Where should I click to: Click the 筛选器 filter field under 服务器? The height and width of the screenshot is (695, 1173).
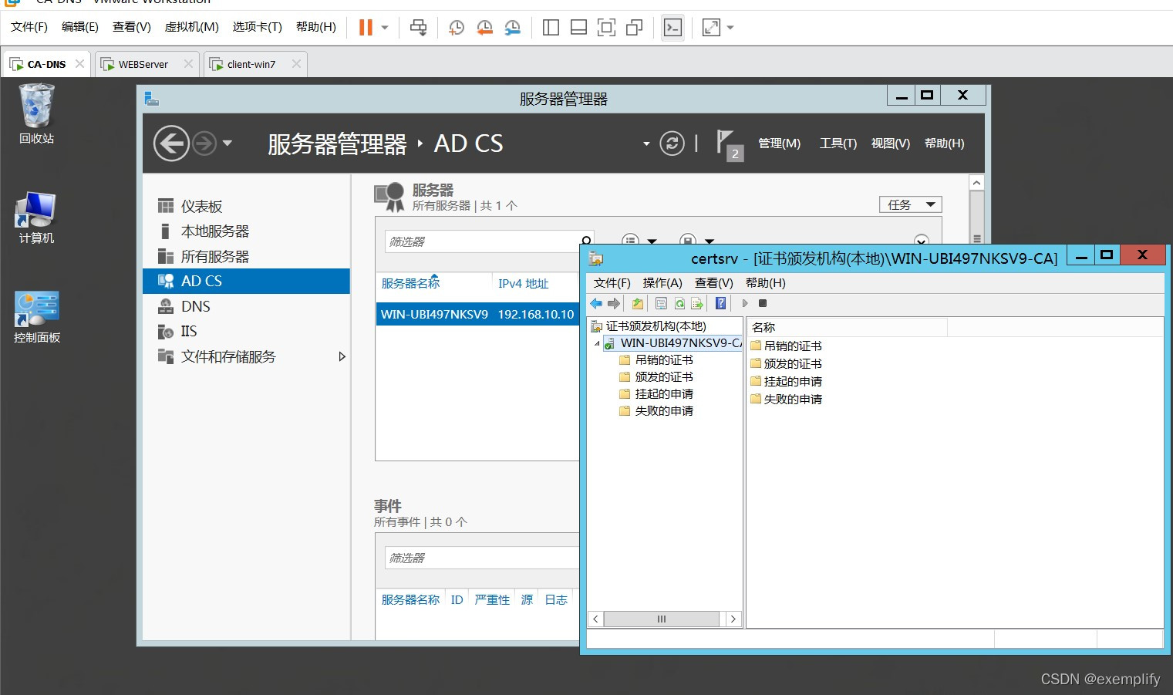[x=482, y=241]
